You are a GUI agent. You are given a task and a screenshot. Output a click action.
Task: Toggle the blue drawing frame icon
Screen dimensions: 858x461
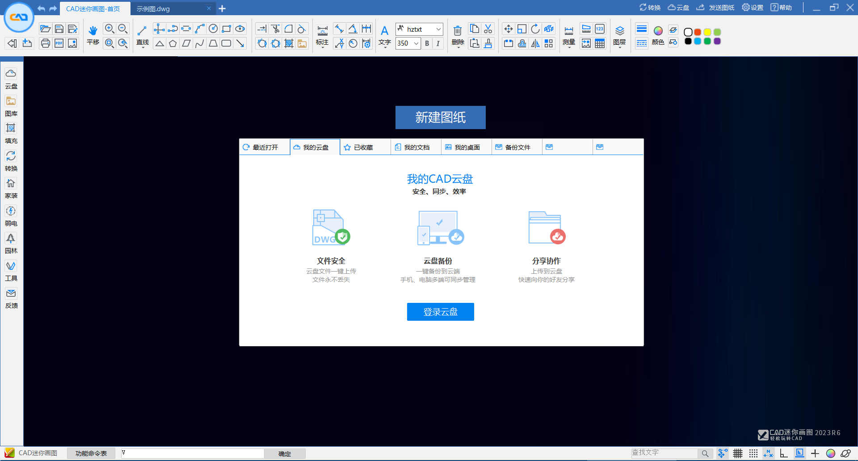pos(799,453)
